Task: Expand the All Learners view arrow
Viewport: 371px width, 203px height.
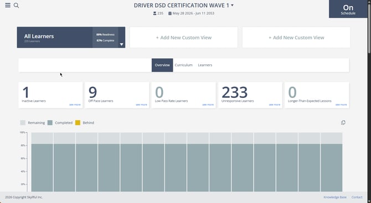Action: click(121, 44)
